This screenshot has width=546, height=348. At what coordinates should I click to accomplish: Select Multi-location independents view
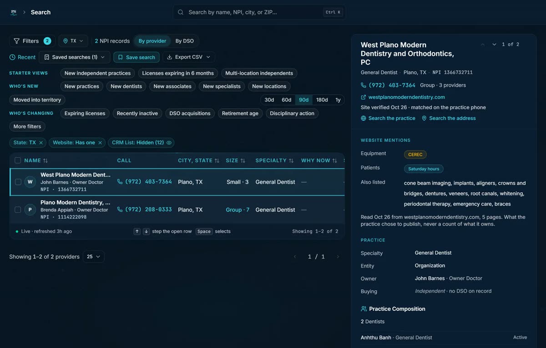259,73
